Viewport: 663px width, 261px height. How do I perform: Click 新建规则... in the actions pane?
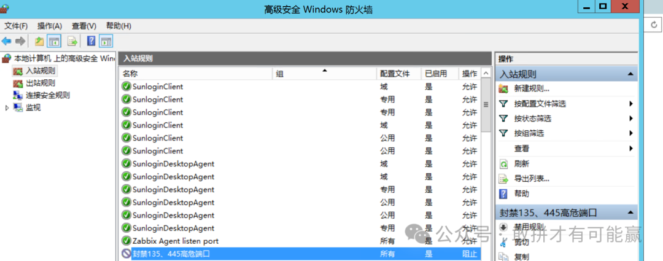[x=532, y=89]
